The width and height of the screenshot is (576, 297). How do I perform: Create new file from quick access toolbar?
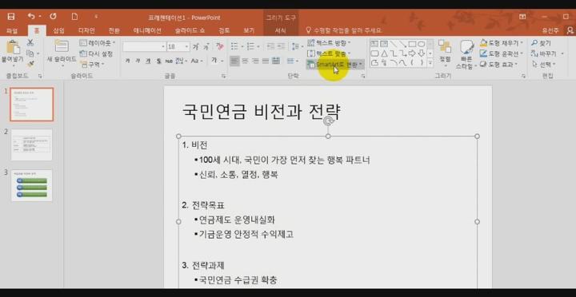pyautogui.click(x=74, y=17)
